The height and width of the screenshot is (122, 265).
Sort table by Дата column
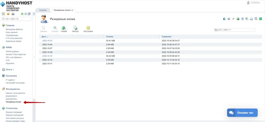(71, 37)
